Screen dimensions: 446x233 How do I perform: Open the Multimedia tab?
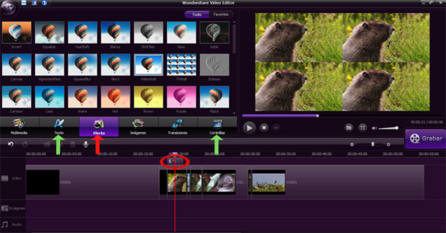point(19,127)
